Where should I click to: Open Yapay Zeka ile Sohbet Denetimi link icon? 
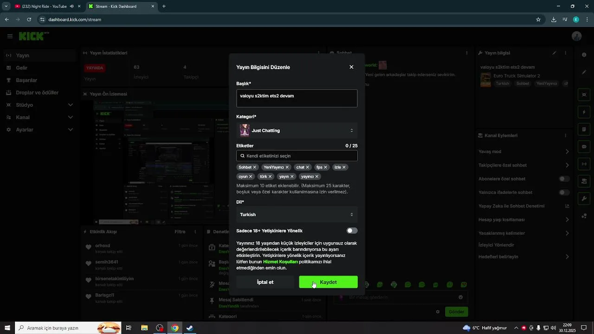(567, 206)
